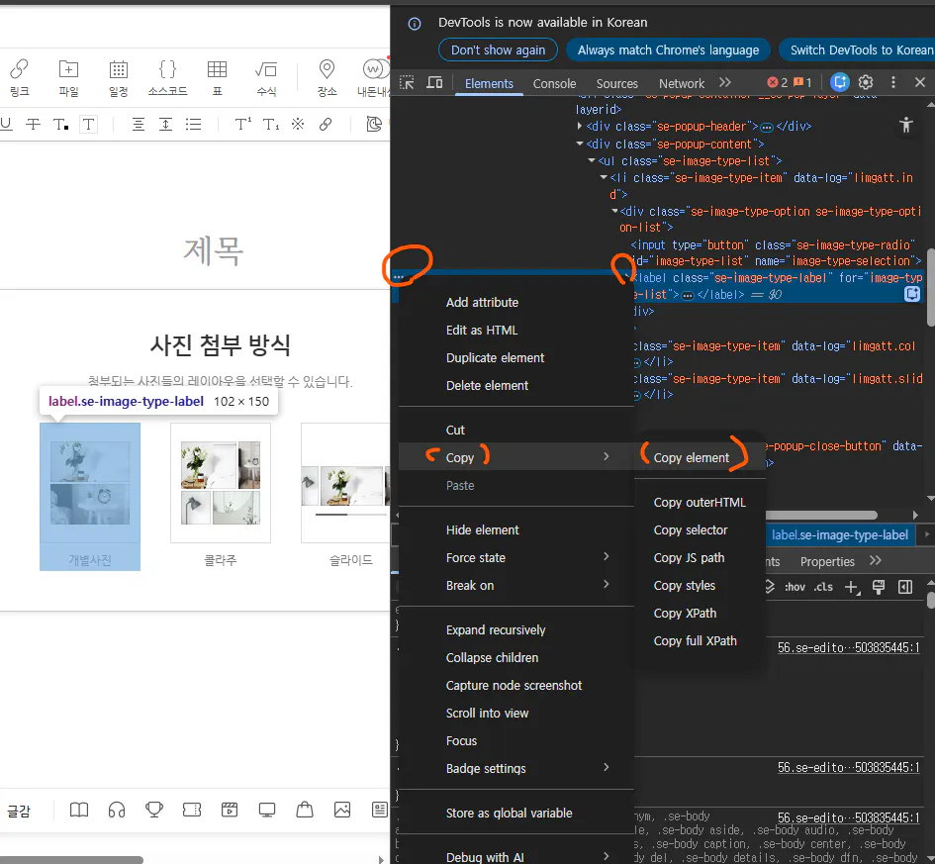The image size is (935, 864).
Task: Apply superscript formatting
Action: 242,124
